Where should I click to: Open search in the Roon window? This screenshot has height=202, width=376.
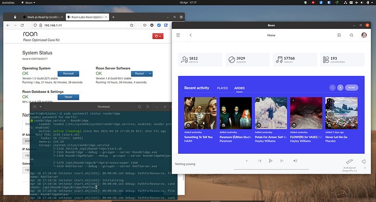pos(351,35)
